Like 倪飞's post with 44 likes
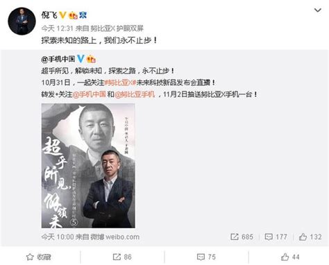Viewport: 329px width, 265px height. click(x=290, y=257)
